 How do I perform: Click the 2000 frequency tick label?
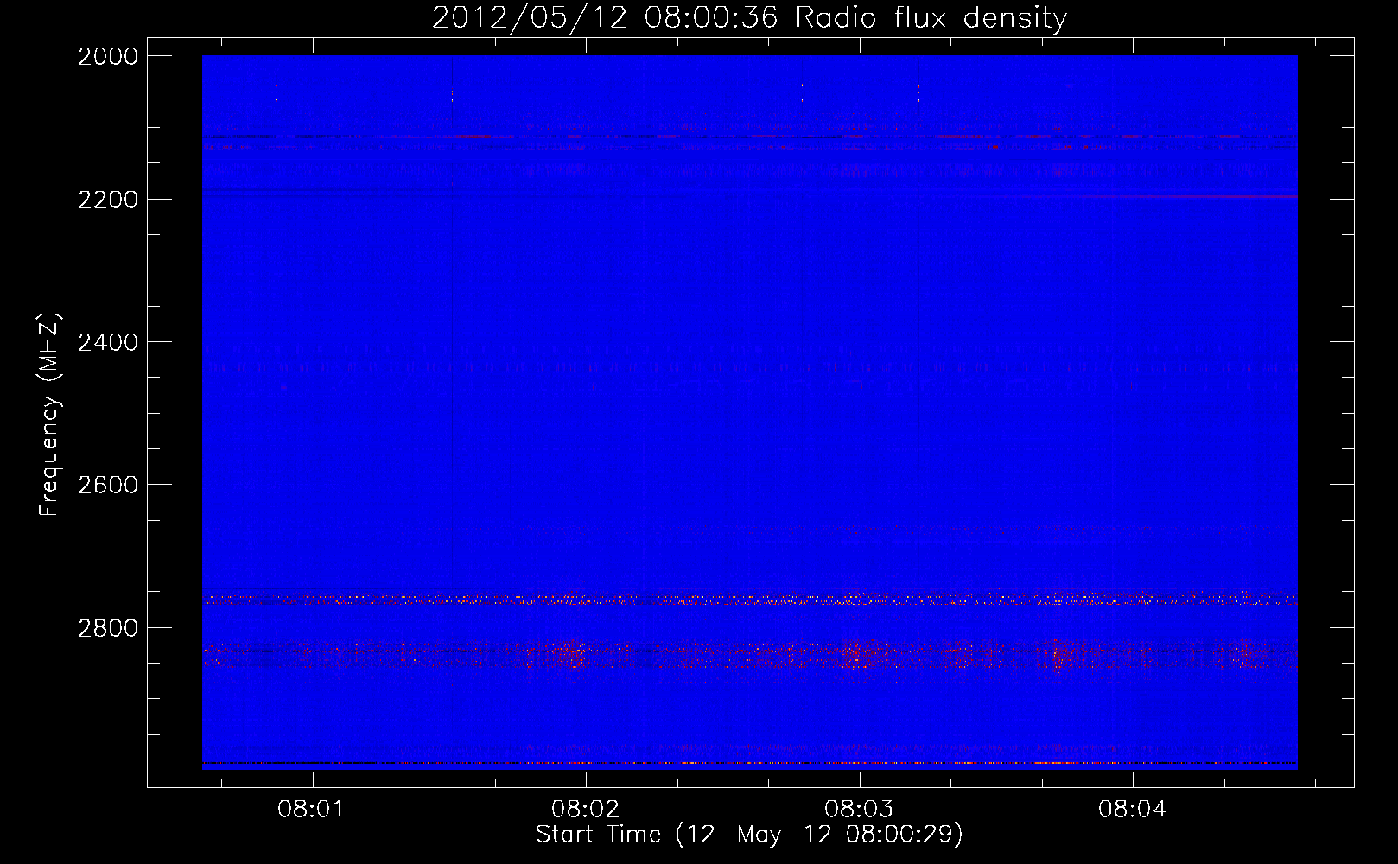click(108, 56)
